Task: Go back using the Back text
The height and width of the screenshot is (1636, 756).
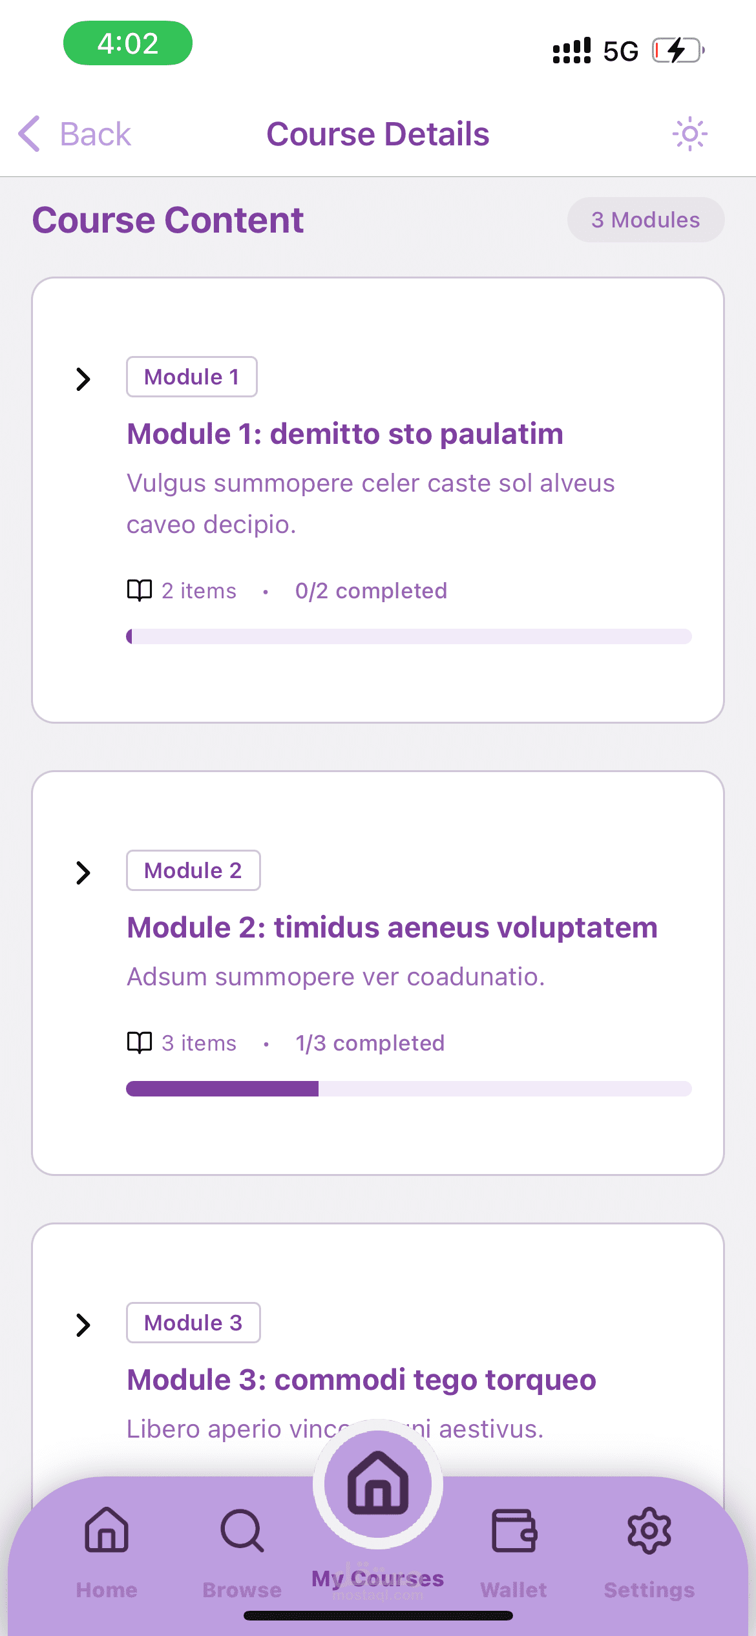Action: 96,134
